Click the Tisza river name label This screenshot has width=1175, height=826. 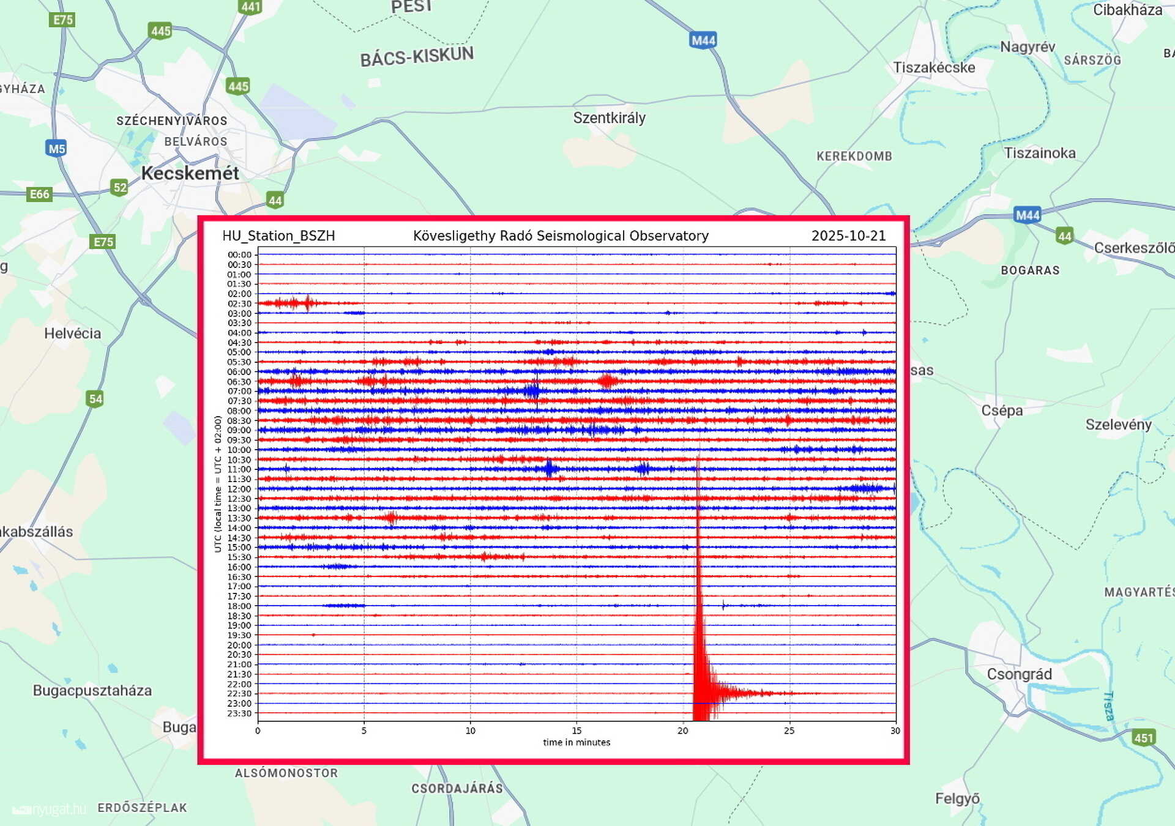(x=1108, y=706)
